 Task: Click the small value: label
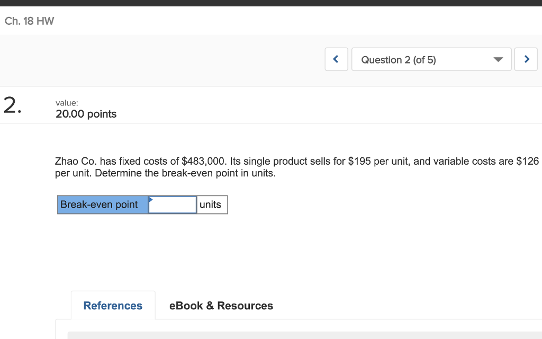66,103
